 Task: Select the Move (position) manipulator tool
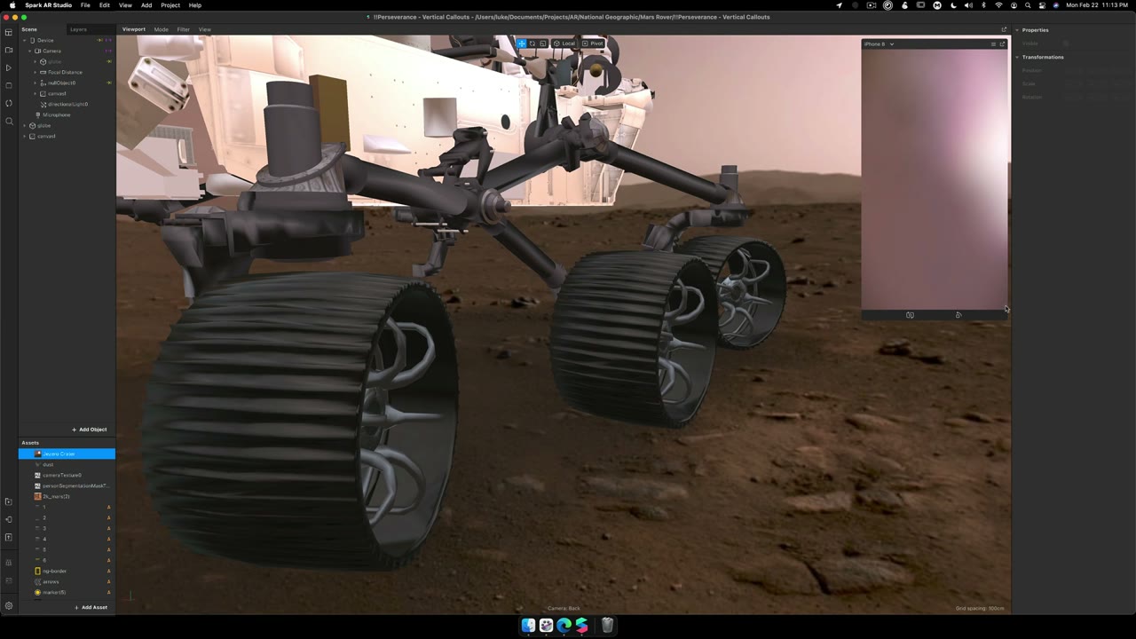pyautogui.click(x=522, y=43)
